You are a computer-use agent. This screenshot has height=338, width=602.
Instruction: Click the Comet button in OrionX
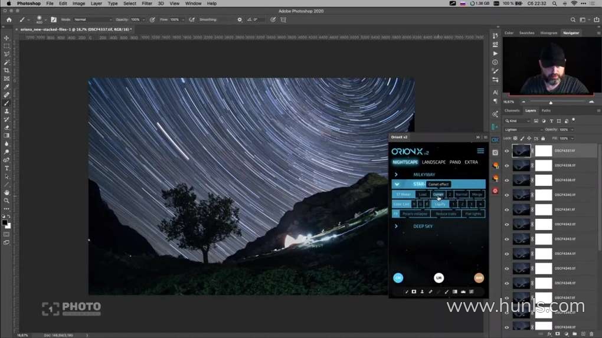tap(438, 195)
